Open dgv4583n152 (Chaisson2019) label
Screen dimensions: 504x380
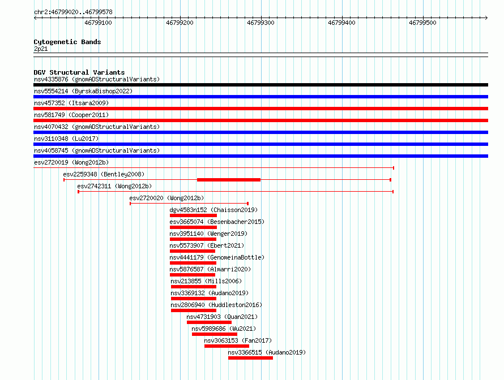point(213,210)
